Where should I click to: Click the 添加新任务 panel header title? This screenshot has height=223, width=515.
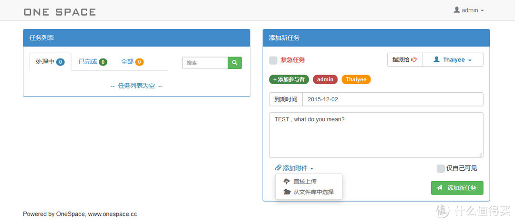(284, 38)
